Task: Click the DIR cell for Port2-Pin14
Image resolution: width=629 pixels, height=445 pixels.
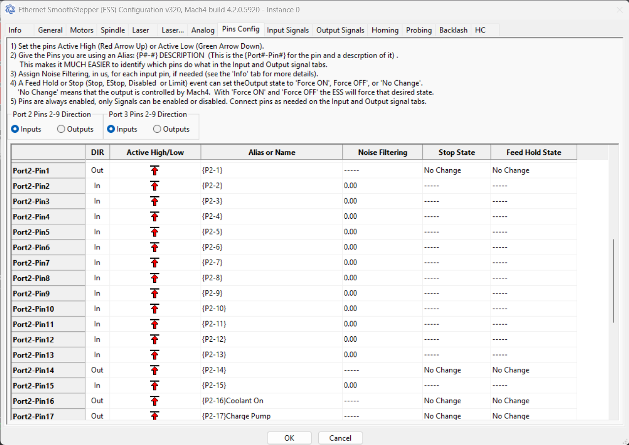Action: tap(97, 370)
